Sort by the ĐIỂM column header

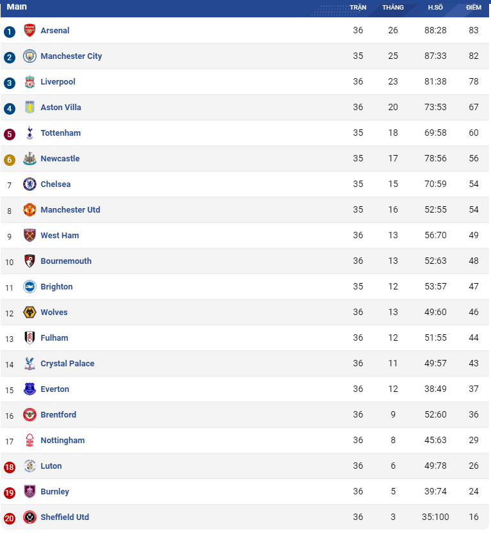pos(474,7)
